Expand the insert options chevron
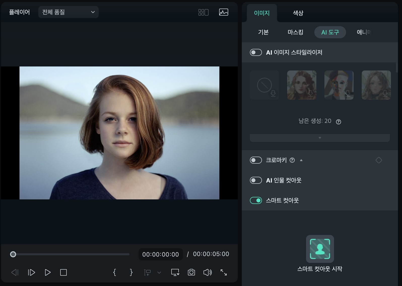The height and width of the screenshot is (286, 402). [x=159, y=272]
